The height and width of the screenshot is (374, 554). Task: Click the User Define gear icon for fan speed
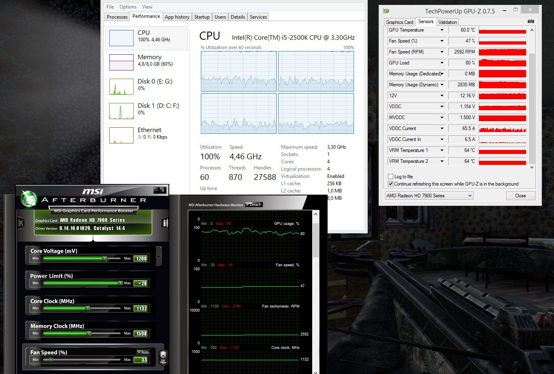[x=163, y=357]
